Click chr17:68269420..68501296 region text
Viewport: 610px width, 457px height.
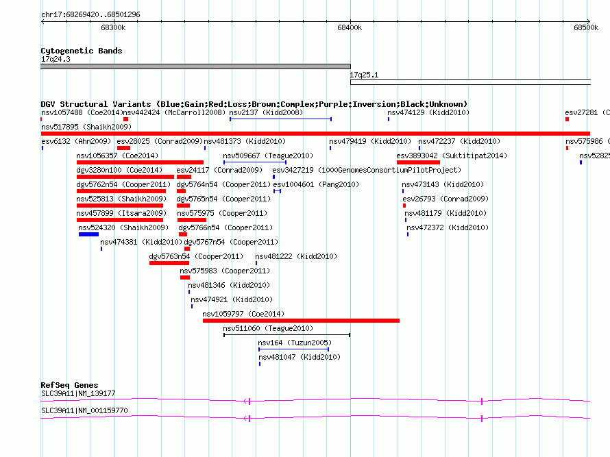(90, 14)
